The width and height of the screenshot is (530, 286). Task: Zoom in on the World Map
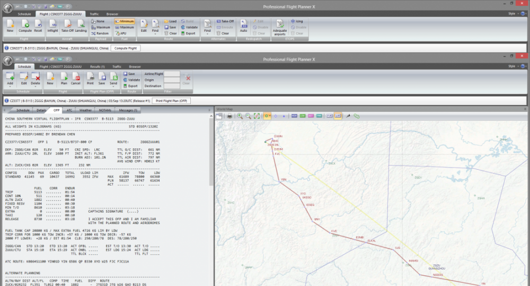pyautogui.click(x=240, y=116)
